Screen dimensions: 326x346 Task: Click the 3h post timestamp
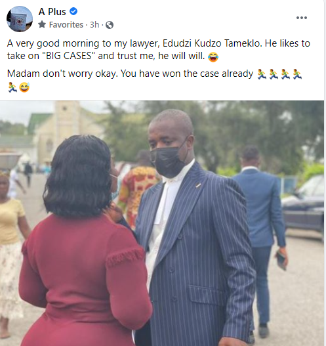pos(94,25)
